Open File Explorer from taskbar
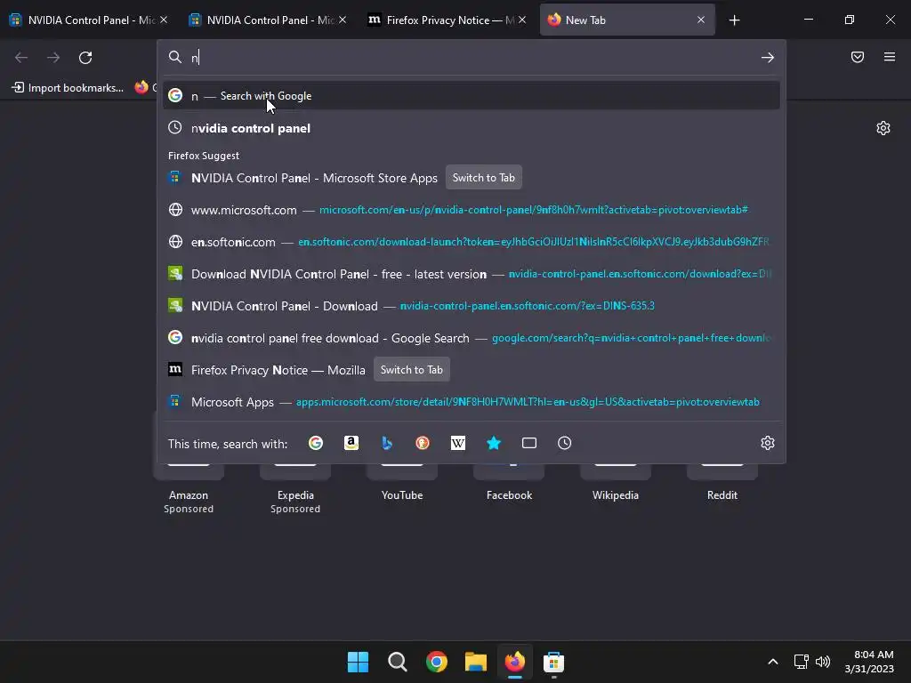Screen dimensions: 911x683 [476, 662]
